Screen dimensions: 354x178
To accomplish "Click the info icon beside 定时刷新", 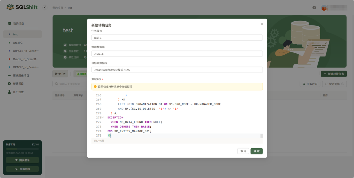I will [343, 84].
